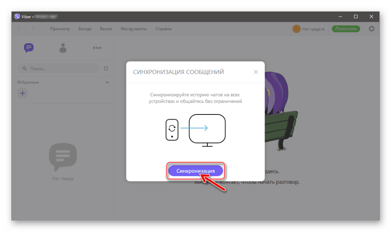This screenshot has width=391, height=232.
Task: Open the Справка menu
Action: pyautogui.click(x=163, y=29)
